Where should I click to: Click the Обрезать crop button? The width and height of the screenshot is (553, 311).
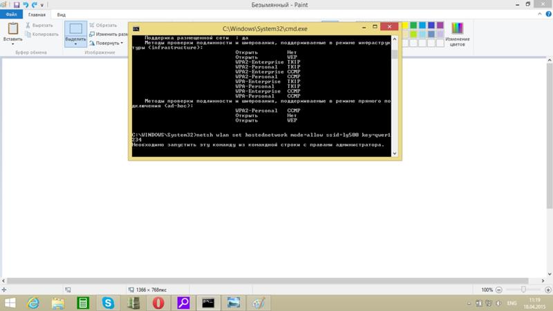pos(103,26)
